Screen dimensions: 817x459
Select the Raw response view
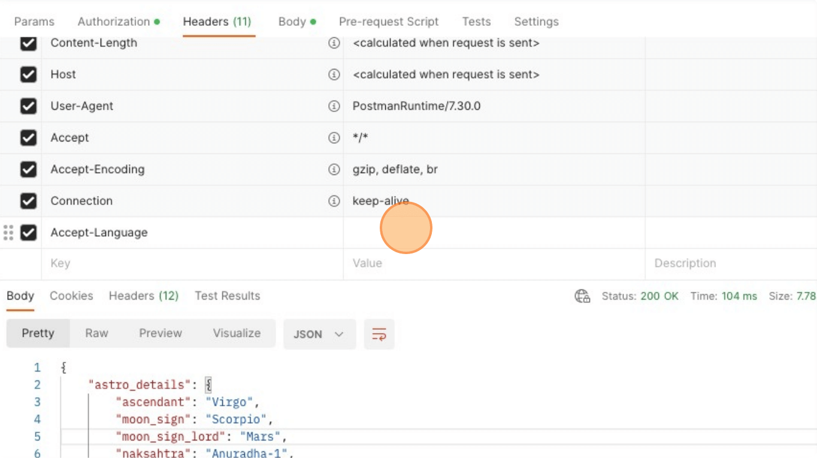96,333
